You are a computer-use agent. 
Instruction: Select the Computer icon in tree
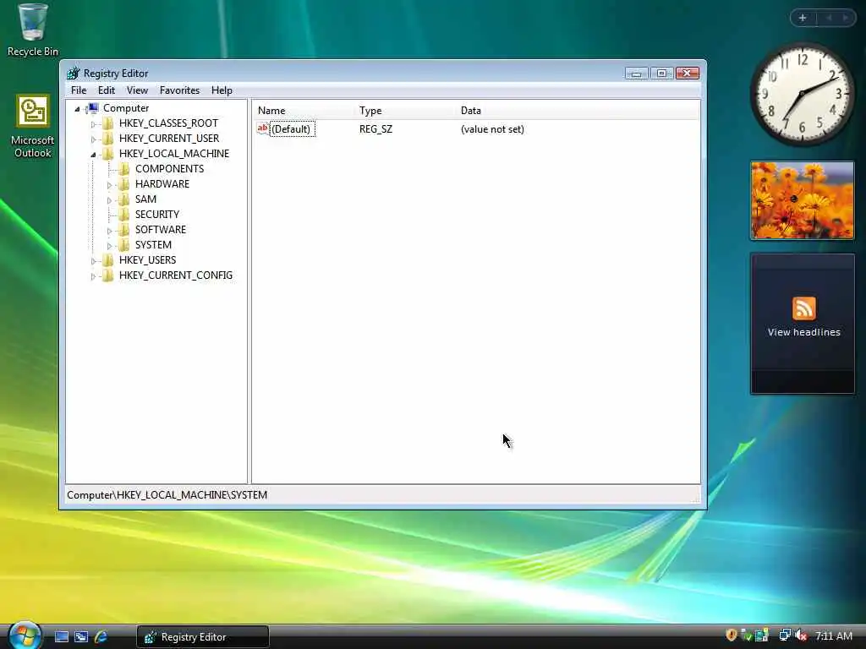click(93, 108)
